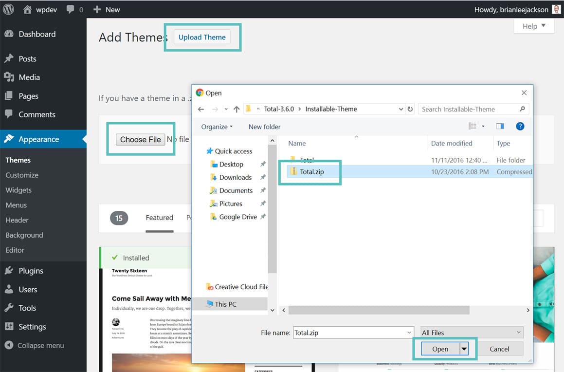Select Google Drive in the Quick access list

tap(238, 217)
